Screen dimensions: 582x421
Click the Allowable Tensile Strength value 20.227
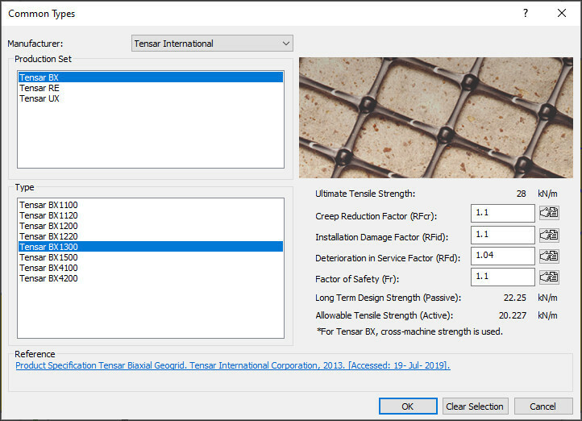click(x=512, y=315)
